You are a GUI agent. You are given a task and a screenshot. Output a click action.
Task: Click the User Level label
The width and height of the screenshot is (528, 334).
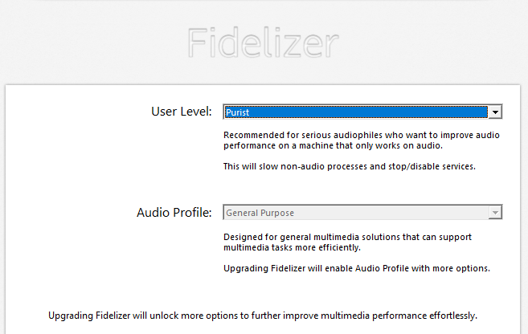point(182,112)
